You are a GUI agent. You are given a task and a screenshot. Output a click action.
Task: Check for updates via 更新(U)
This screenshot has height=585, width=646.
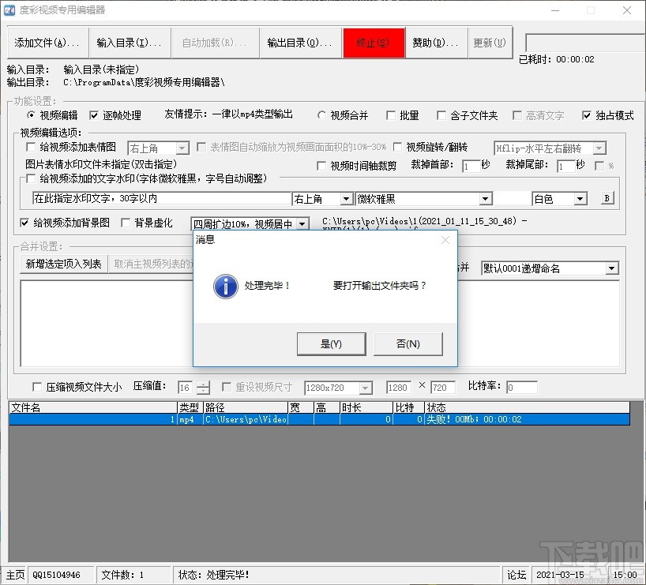pos(490,43)
